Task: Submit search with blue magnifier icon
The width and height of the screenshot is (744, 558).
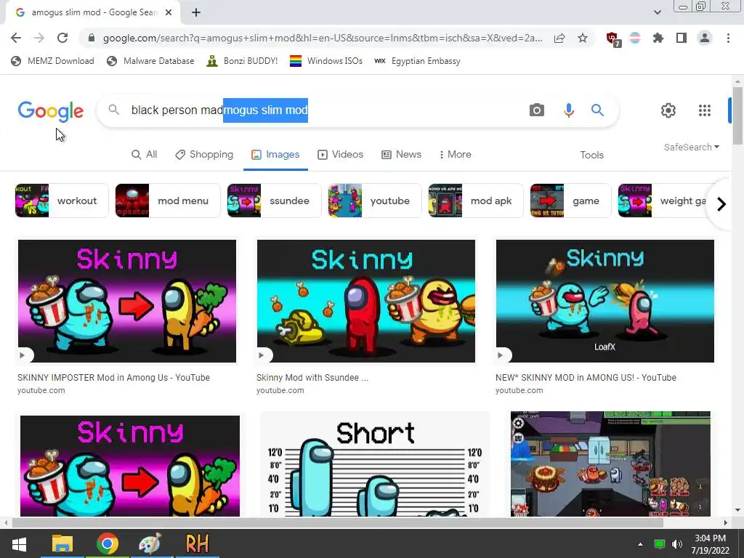Action: 597,110
